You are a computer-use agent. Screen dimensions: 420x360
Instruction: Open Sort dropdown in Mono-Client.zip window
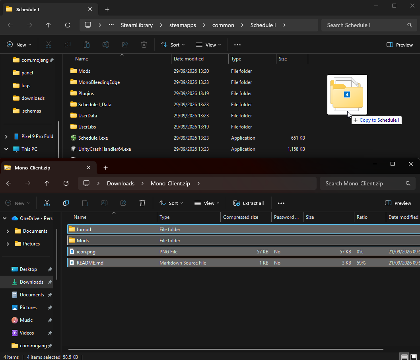coord(171,203)
